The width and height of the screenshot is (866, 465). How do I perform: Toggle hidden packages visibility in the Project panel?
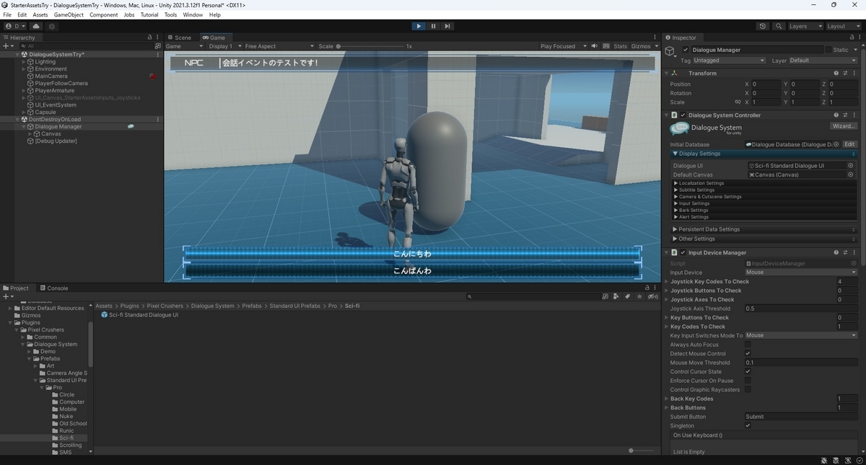coord(652,296)
